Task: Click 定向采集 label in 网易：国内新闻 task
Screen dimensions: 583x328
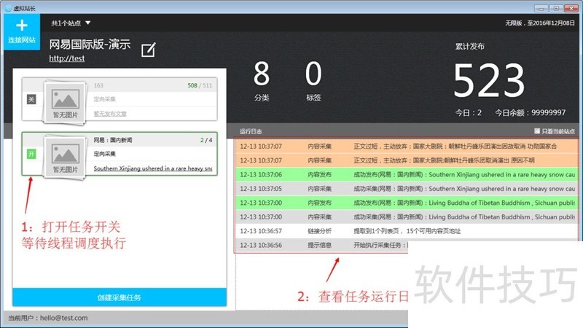Action: 104,154
